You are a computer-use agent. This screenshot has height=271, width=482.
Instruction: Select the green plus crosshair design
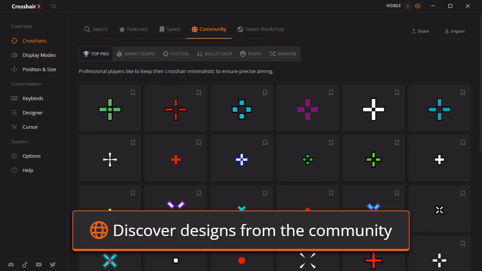coord(110,110)
